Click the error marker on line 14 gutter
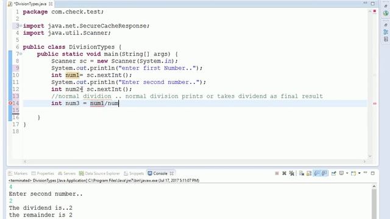The height and width of the screenshot is (219, 390). (10, 103)
